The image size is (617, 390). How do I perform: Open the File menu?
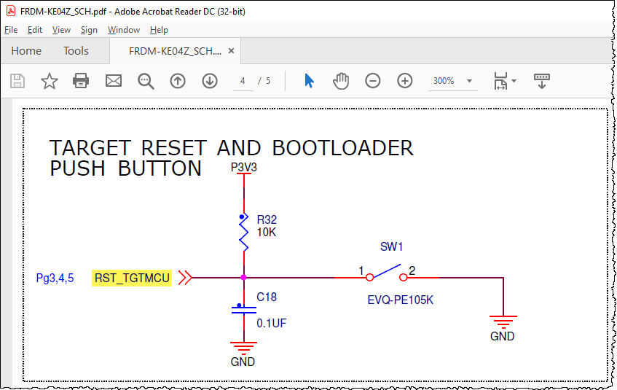11,30
